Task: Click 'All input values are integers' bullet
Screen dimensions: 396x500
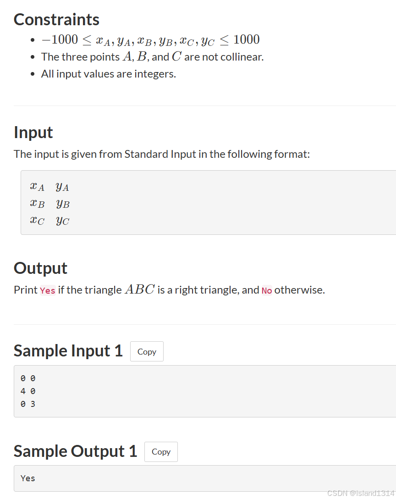Action: point(108,74)
